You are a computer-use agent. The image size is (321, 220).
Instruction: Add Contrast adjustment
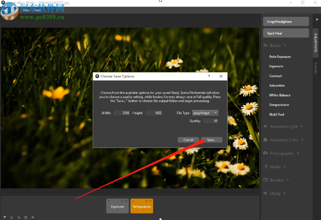[x=275, y=76]
